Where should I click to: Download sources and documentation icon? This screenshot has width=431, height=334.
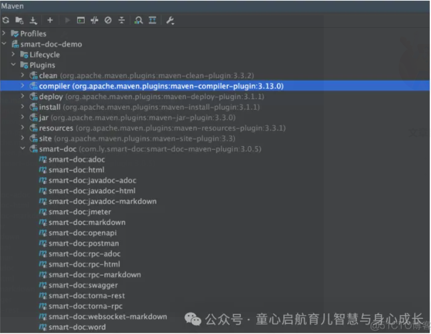point(33,20)
